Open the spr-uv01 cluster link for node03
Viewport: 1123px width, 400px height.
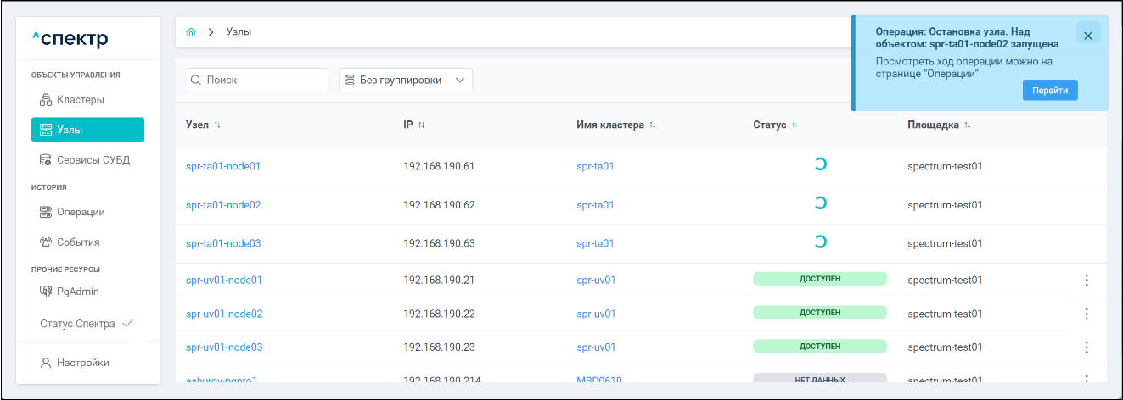596,347
